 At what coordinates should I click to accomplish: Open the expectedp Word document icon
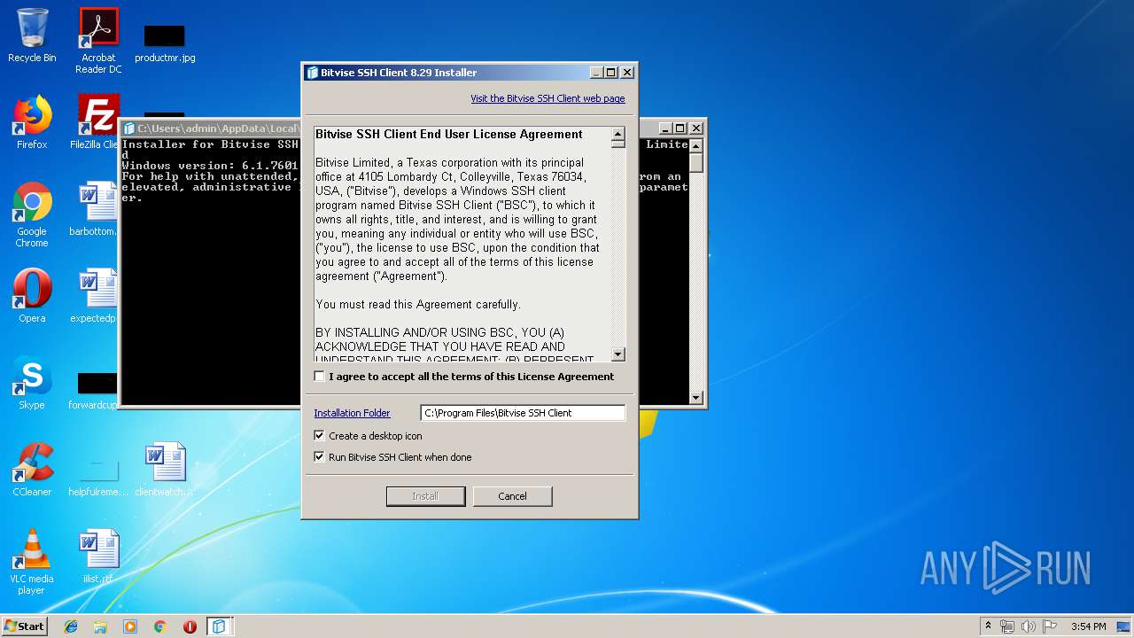94,296
